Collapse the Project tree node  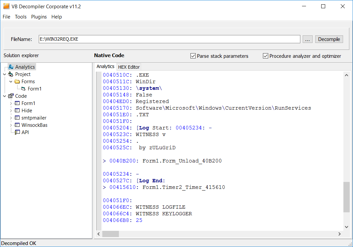point(5,74)
